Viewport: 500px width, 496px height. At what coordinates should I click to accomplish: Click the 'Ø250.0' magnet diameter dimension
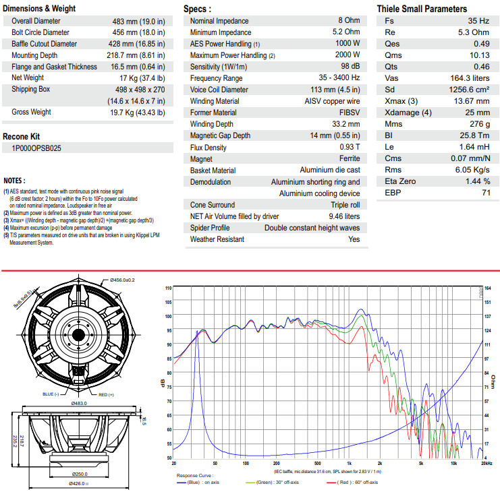point(80,474)
